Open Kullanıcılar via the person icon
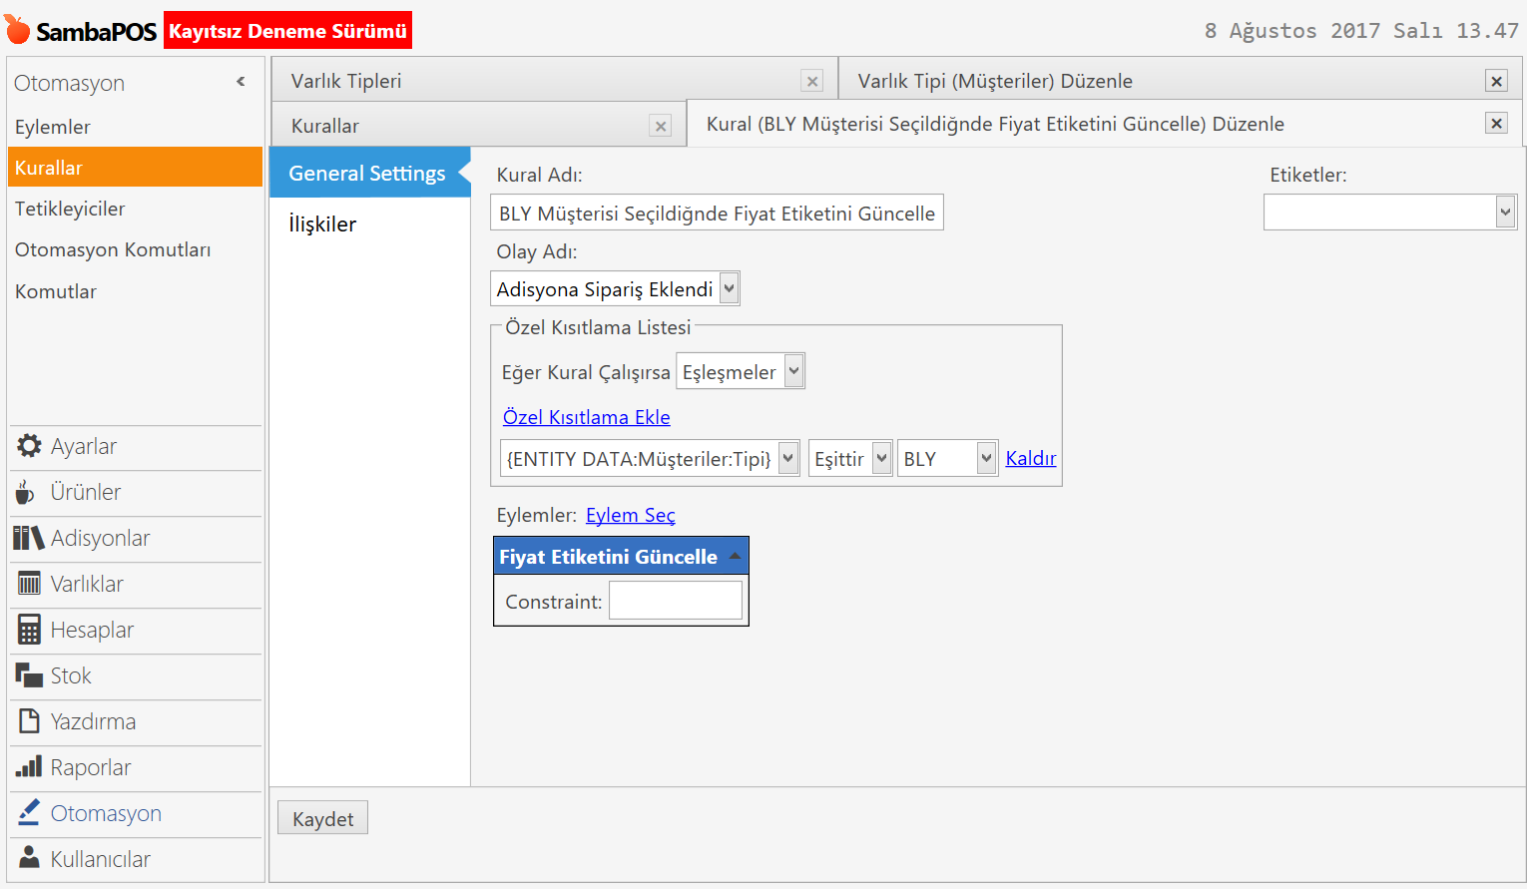The height and width of the screenshot is (889, 1527). coord(29,859)
